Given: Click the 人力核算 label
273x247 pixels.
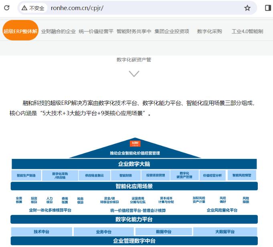Looking at the screenshot, I should (49, 200).
